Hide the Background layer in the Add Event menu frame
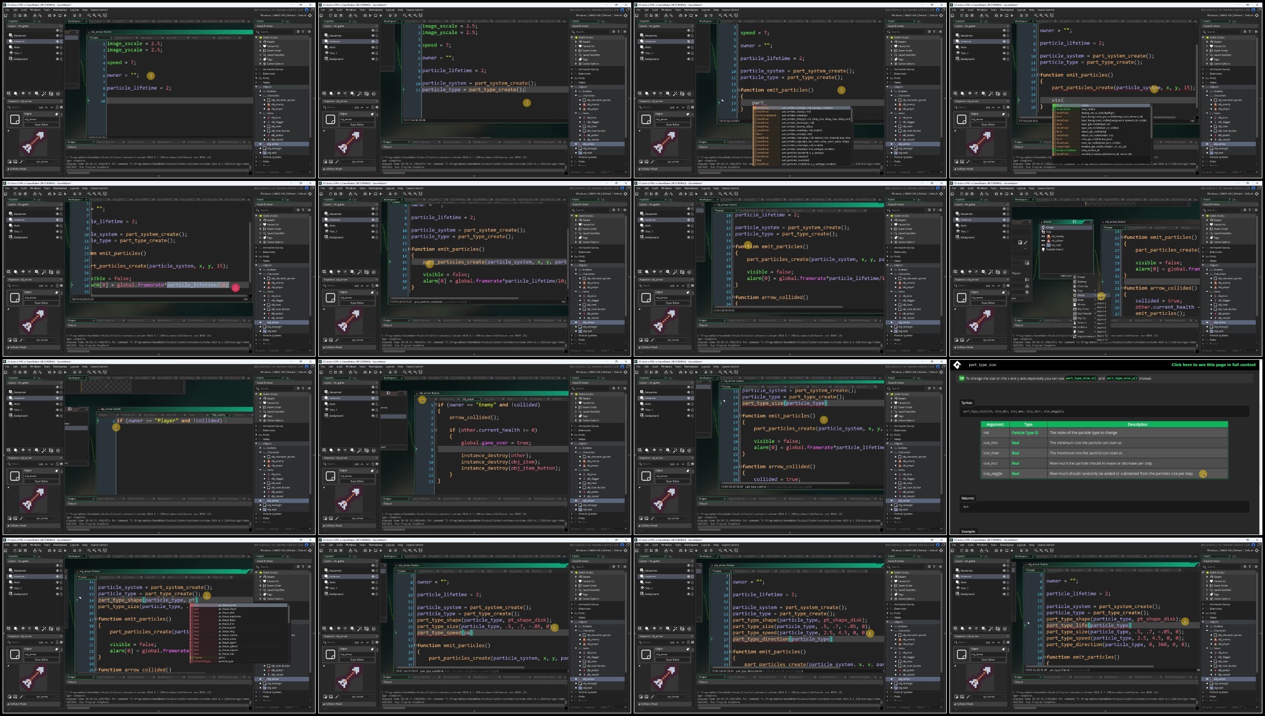1265x716 pixels. pyautogui.click(x=1004, y=237)
